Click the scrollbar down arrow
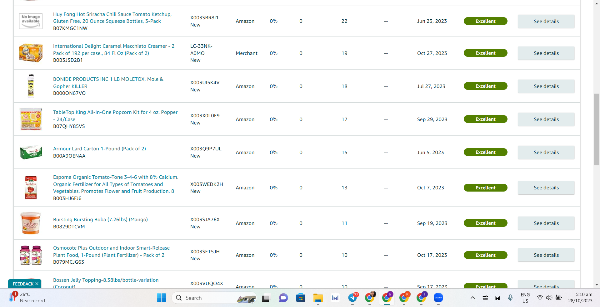The width and height of the screenshot is (600, 307). 597,285
